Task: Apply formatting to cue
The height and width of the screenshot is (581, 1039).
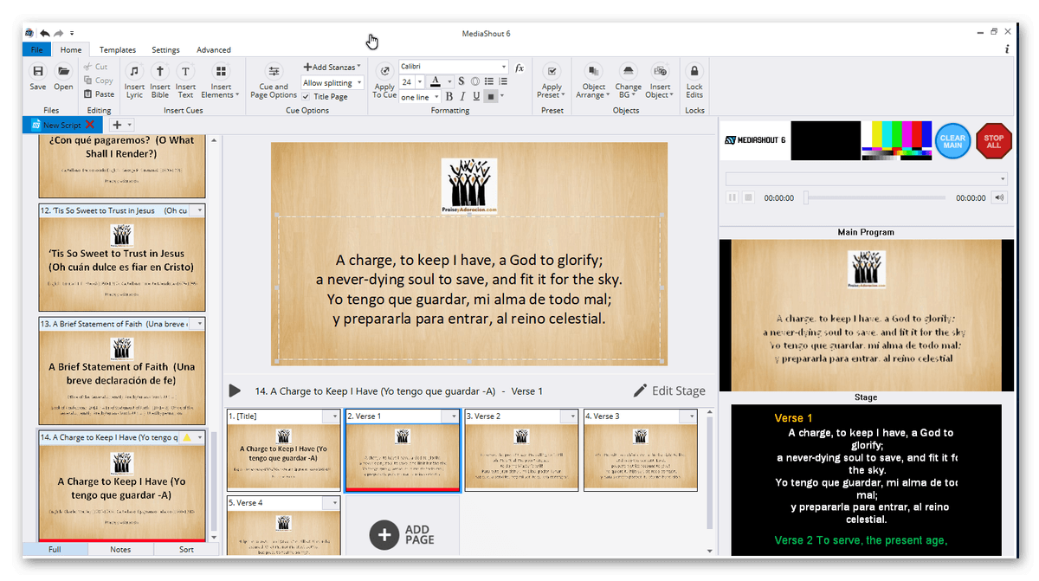Action: (384, 80)
